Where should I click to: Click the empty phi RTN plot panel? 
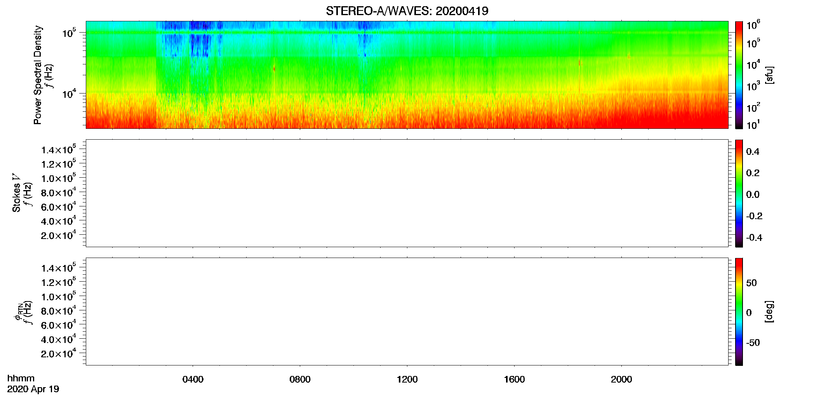click(x=407, y=312)
